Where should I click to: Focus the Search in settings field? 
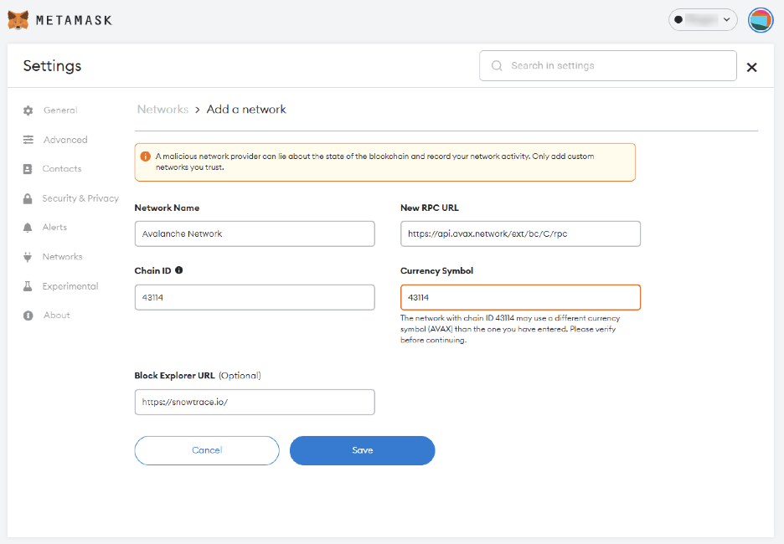tap(607, 65)
